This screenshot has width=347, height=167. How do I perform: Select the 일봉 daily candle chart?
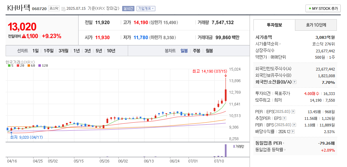pos(184,51)
